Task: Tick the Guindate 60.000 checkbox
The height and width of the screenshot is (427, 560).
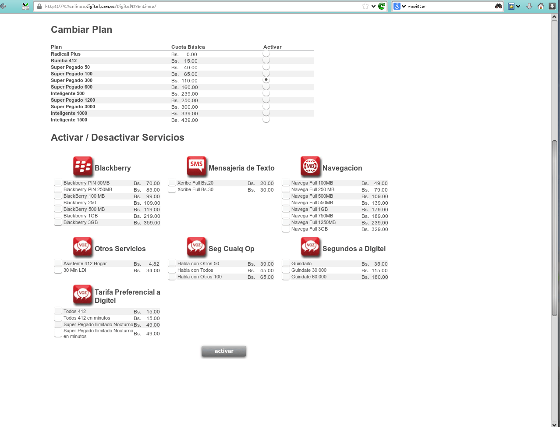Action: (x=286, y=277)
